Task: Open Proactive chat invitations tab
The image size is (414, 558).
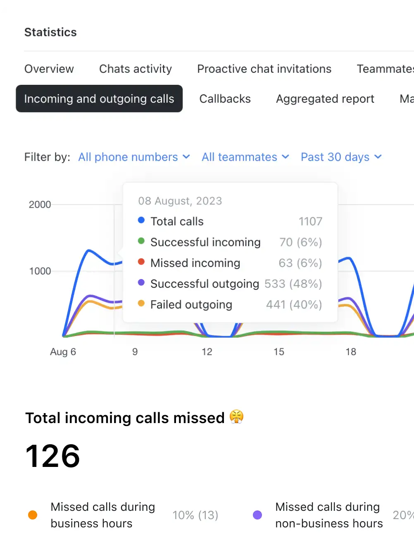Action: pos(264,69)
